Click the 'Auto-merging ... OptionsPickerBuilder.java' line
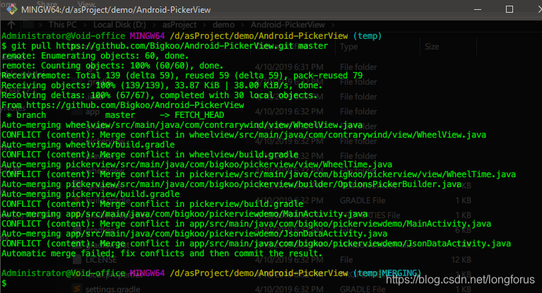 click(x=232, y=184)
